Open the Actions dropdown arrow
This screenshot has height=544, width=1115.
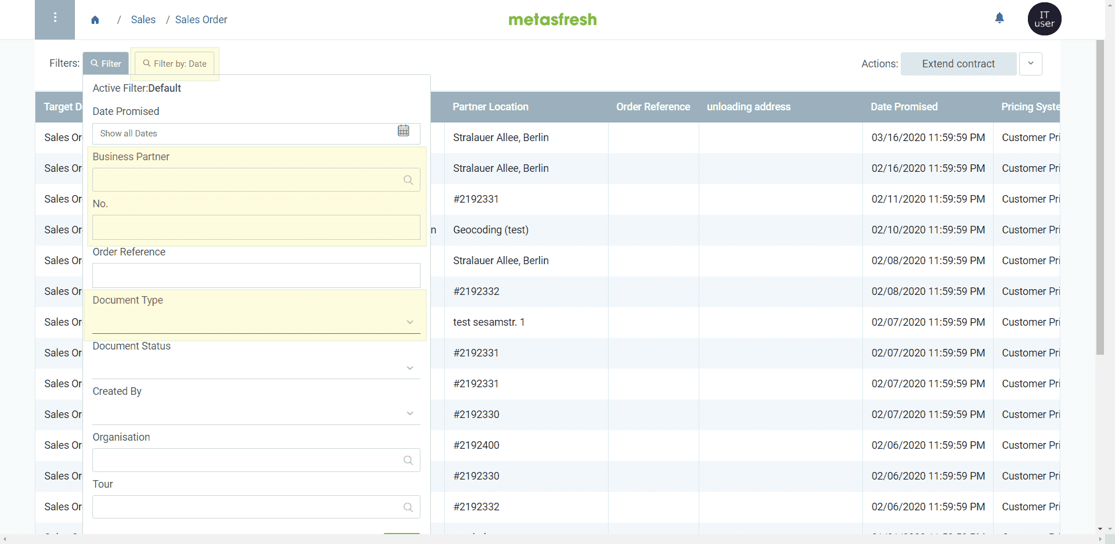(1031, 64)
